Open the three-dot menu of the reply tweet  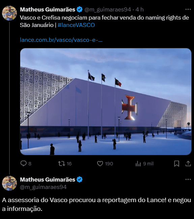(188, 179)
